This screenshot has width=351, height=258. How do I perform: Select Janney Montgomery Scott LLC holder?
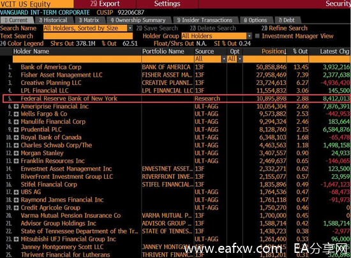62,247
